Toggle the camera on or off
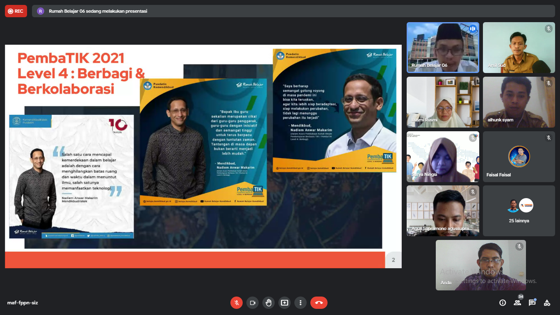The image size is (560, 315). pos(253,303)
